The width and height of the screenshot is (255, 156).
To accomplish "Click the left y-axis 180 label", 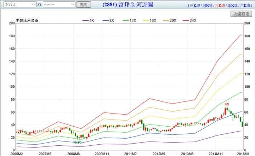I will tap(12, 36).
